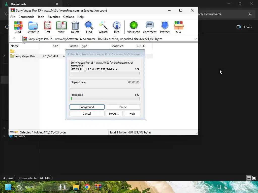Open Google Chrome from taskbar
The height and width of the screenshot is (193, 258).
(87, 187)
